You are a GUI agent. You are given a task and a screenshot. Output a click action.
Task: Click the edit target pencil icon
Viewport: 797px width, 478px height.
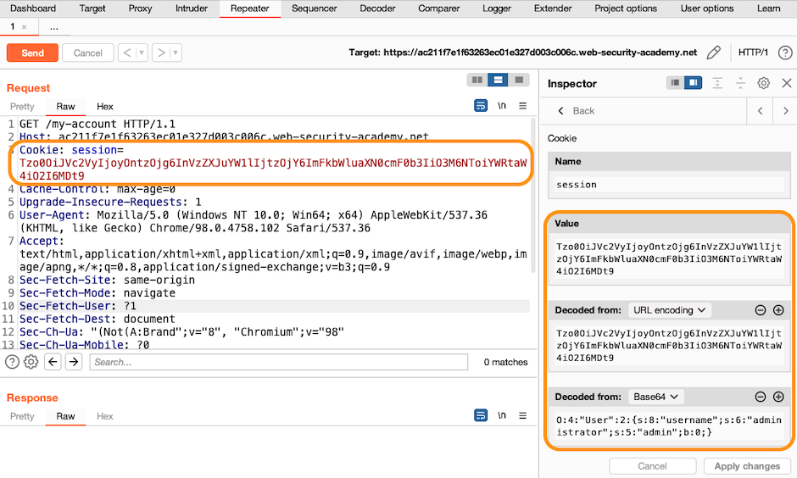pos(714,53)
